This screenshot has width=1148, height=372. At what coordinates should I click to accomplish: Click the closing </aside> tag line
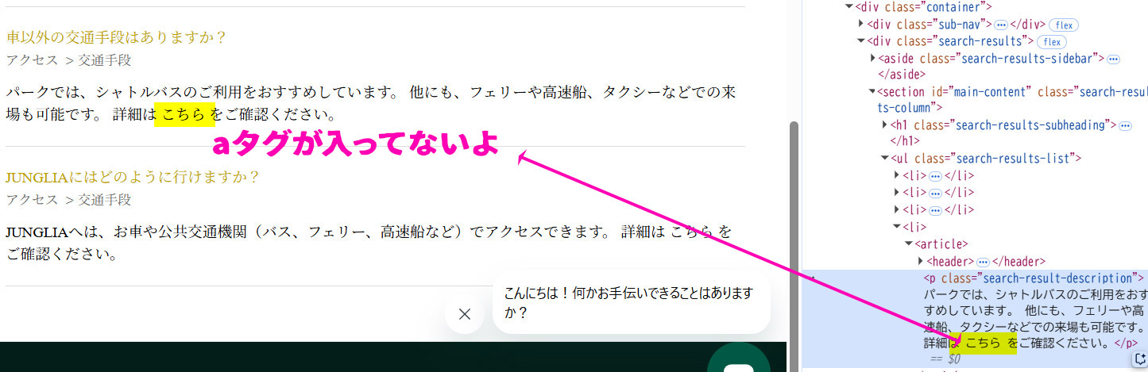click(x=902, y=75)
